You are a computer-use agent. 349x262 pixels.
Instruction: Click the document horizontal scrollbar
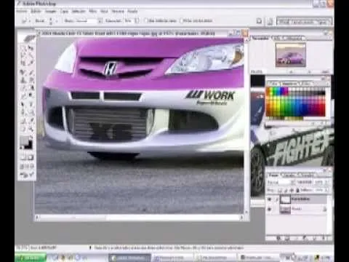pos(140,218)
